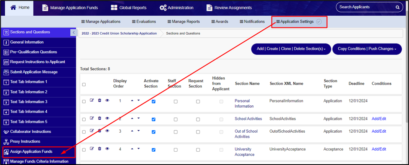Move School Activities section down arrow

pos(139,118)
